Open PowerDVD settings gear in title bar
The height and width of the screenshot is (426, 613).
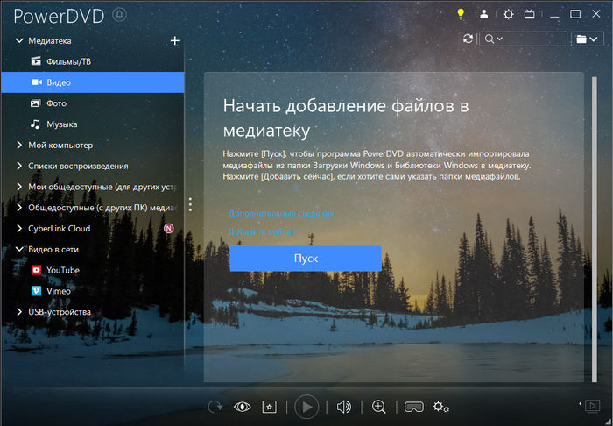pos(508,15)
